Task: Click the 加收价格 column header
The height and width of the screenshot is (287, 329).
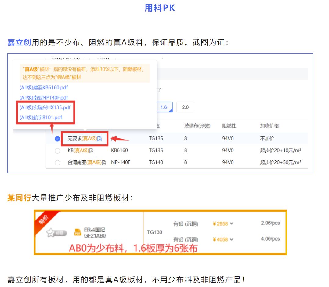Action: (x=269, y=126)
